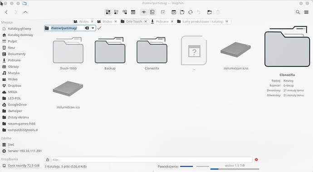The image size is (313, 172).
Task: Open new tab toolbar icon
Action: pos(182,12)
